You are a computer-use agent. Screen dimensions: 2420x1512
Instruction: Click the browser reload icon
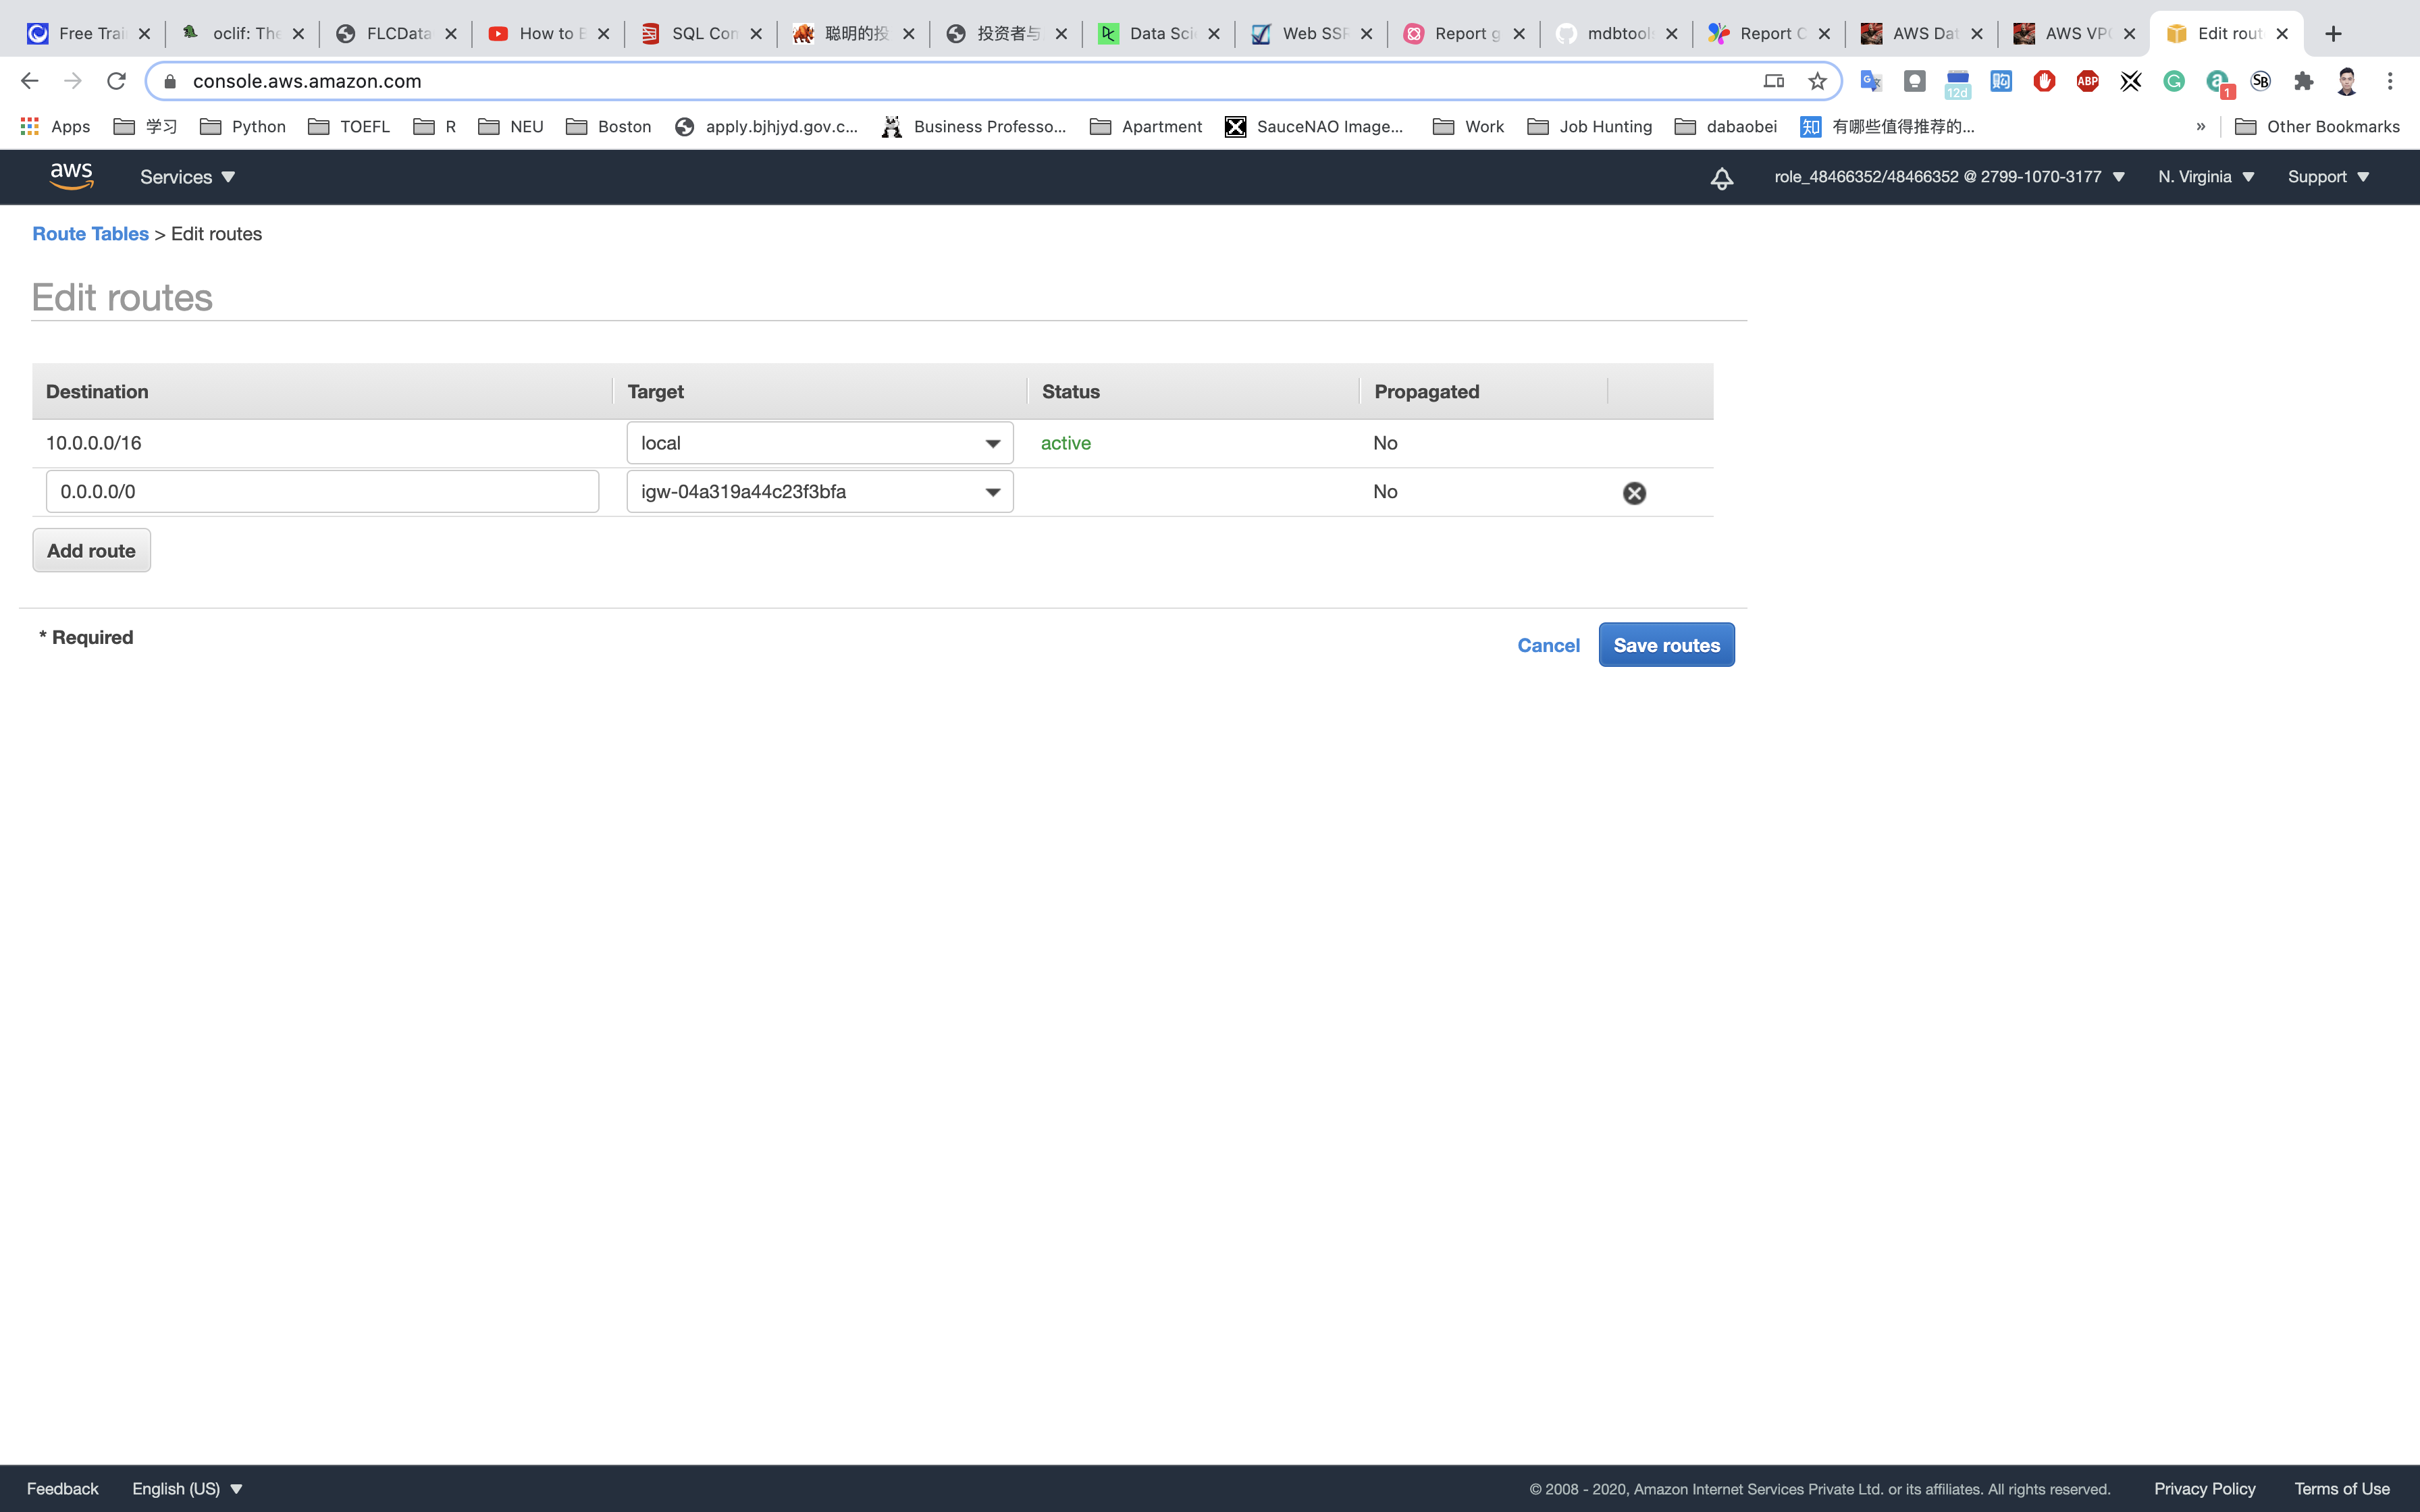(x=116, y=81)
